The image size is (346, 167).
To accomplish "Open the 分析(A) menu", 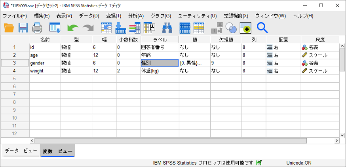I will click(136, 16).
